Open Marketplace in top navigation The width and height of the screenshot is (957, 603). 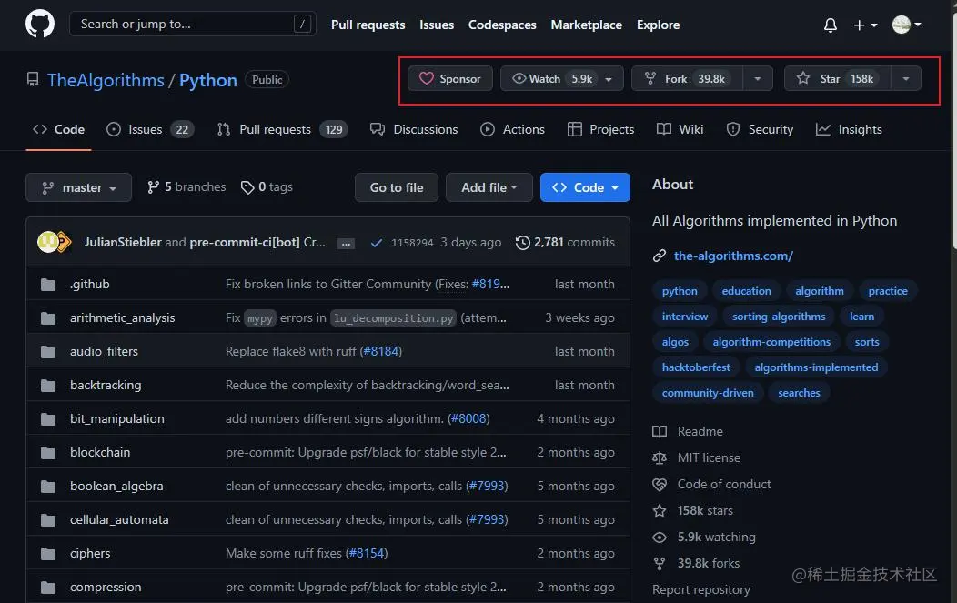[x=586, y=25]
